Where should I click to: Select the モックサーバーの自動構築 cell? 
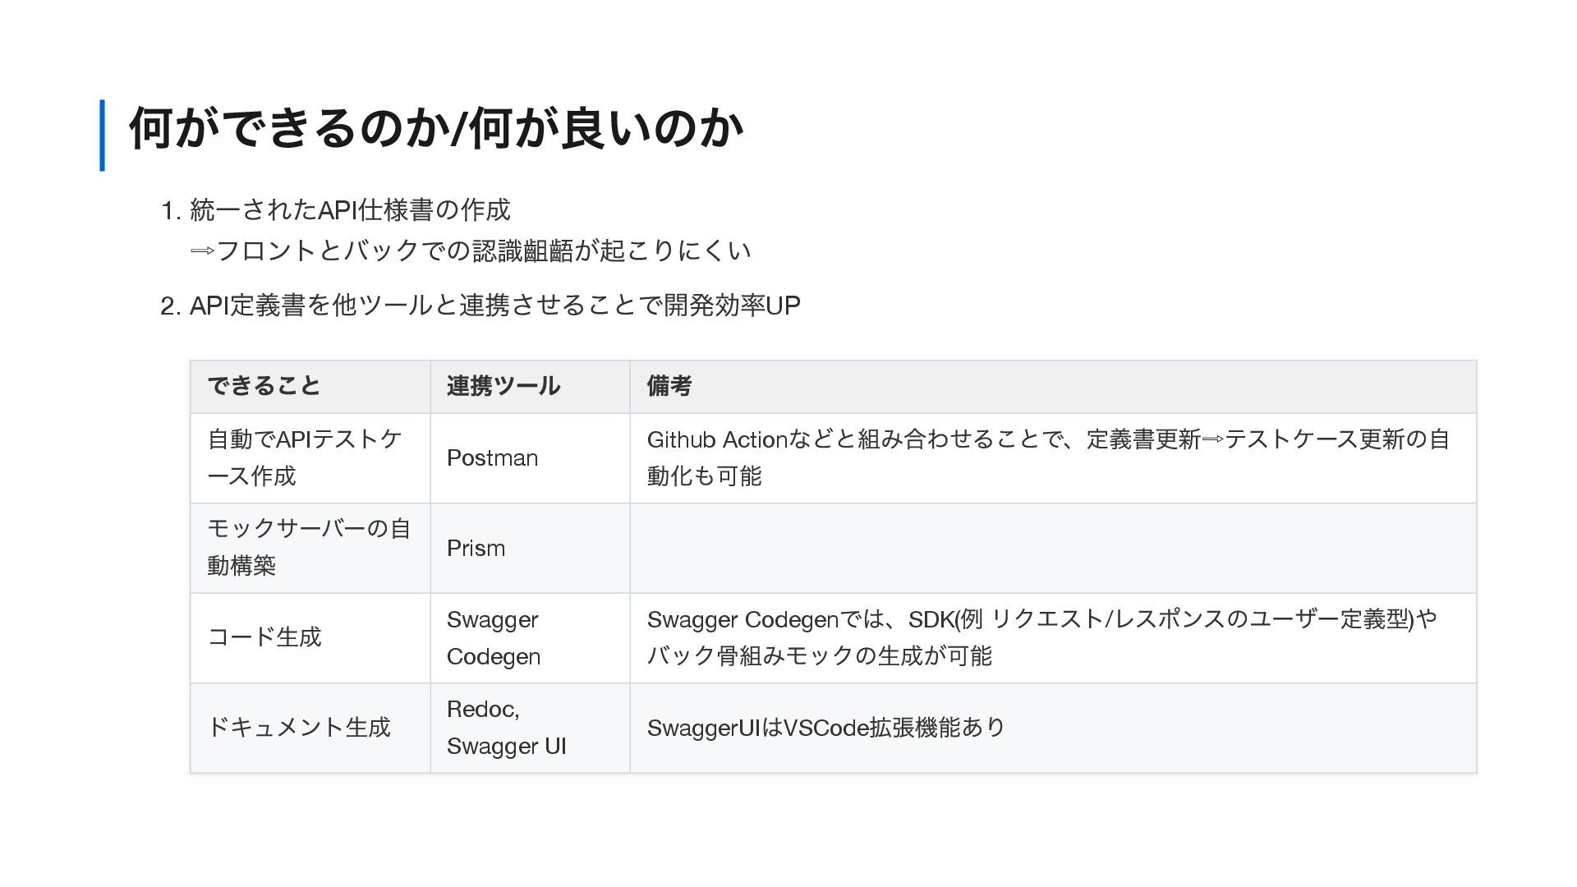click(x=309, y=547)
